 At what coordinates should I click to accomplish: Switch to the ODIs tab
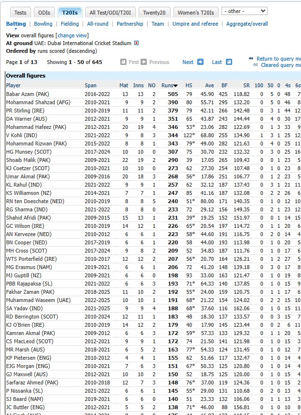44,13
